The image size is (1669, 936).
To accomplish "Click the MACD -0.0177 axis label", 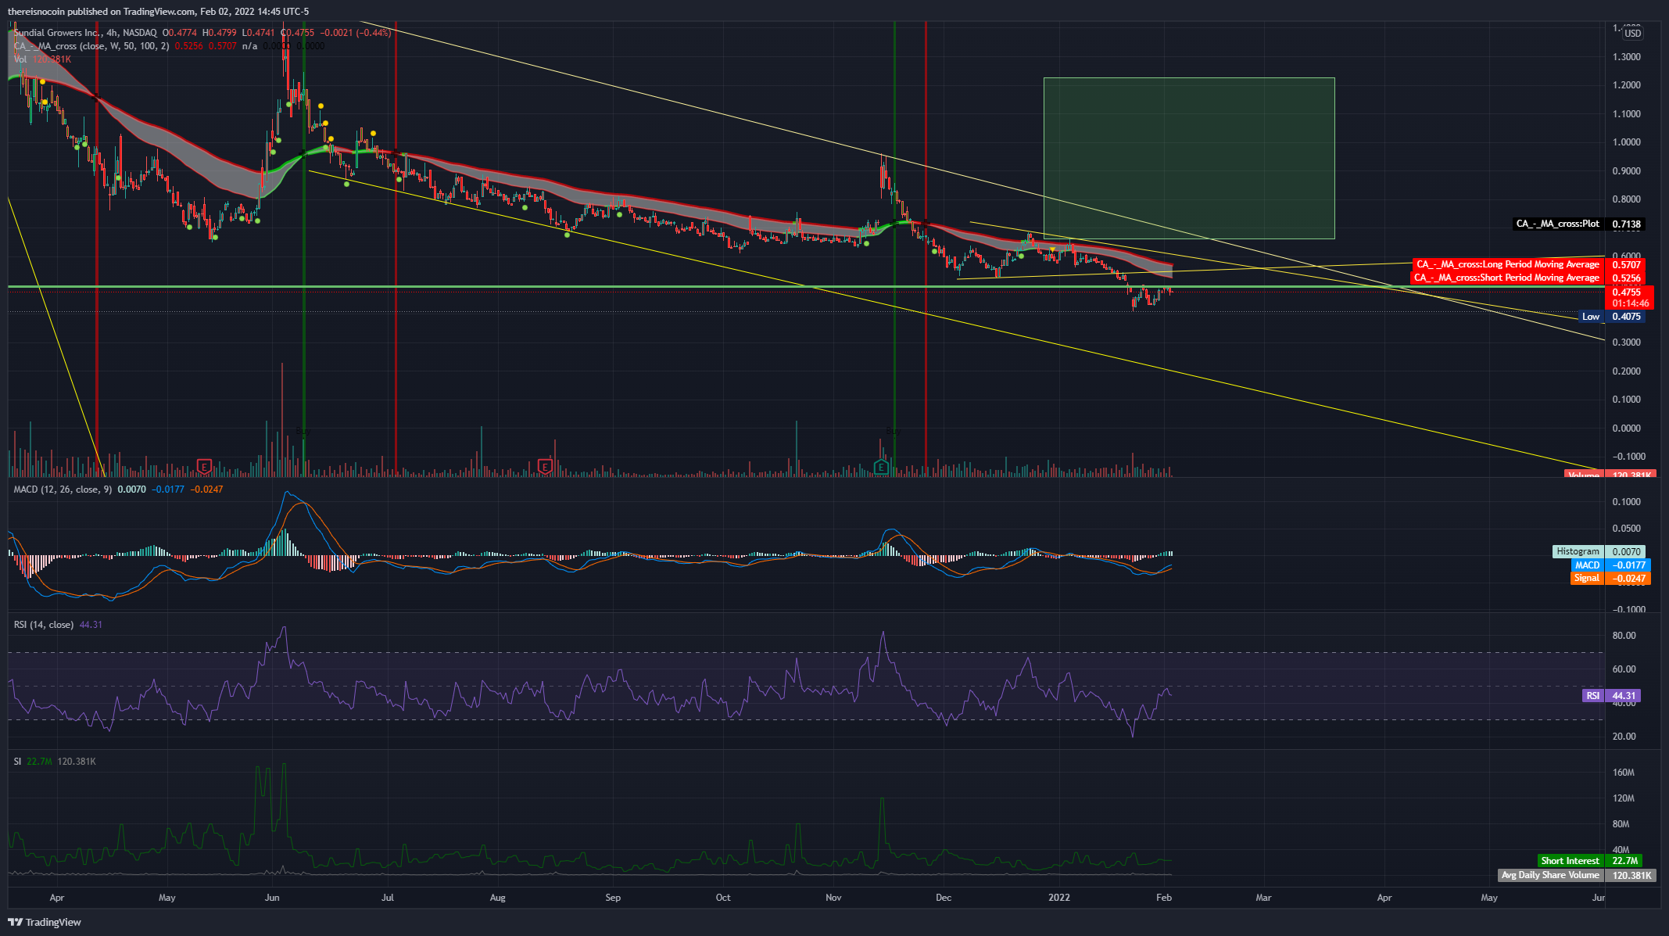I will [1610, 565].
